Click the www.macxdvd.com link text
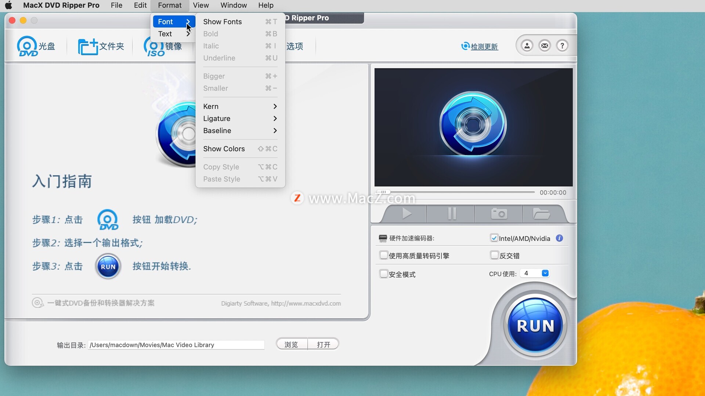 coord(305,304)
